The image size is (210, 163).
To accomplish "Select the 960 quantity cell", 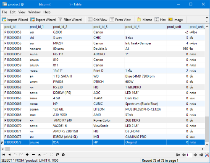I will click(x=177, y=49).
